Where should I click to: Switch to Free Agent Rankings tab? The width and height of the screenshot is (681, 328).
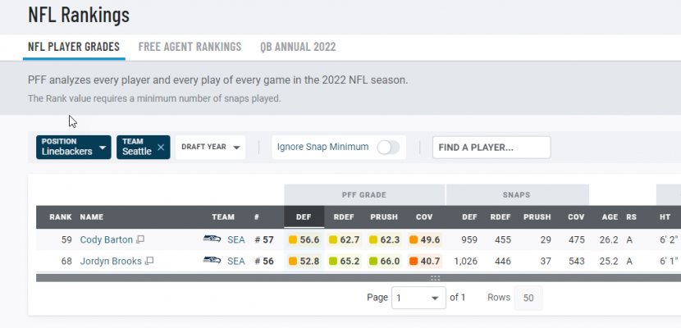(190, 47)
